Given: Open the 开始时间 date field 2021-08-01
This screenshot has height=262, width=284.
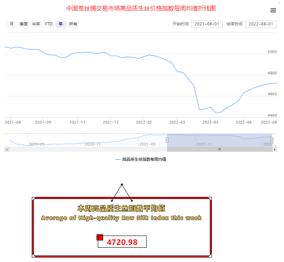Looking at the screenshot, I should click(x=207, y=24).
